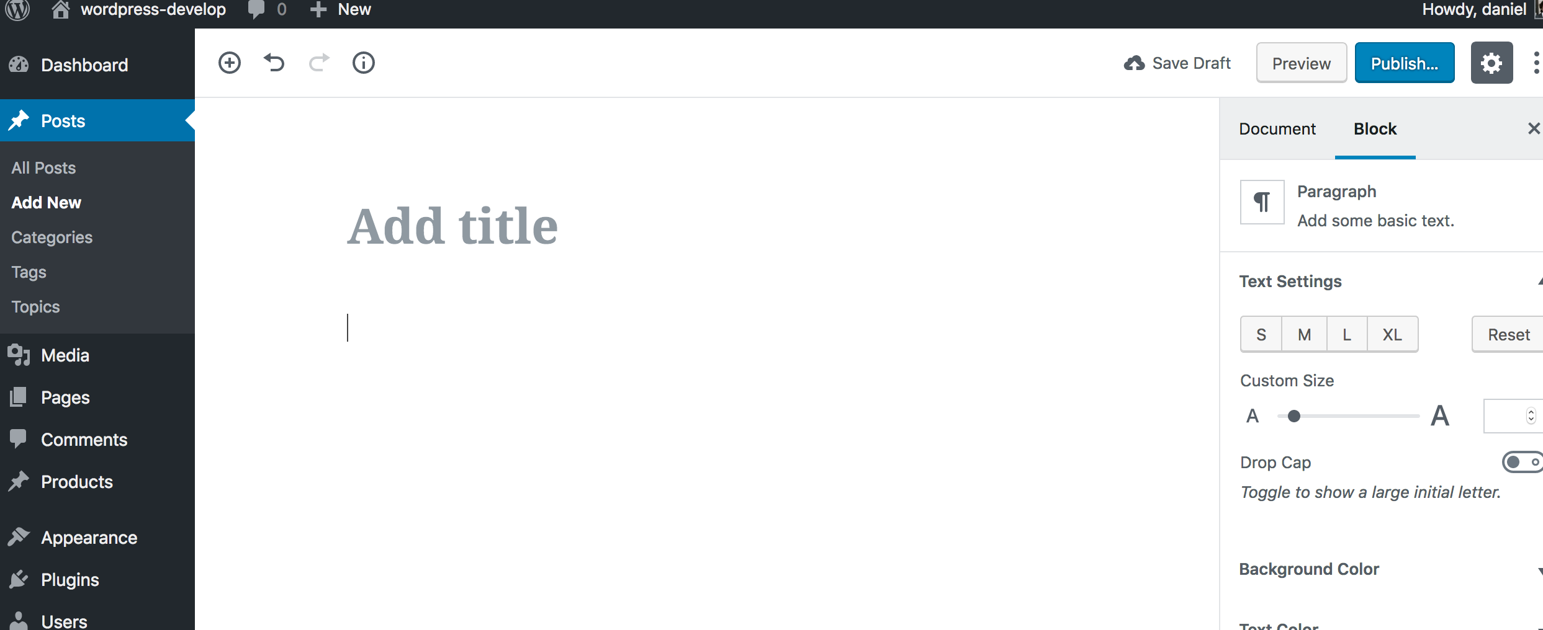The width and height of the screenshot is (1543, 630).
Task: Click the Add title field
Action: [x=452, y=225]
